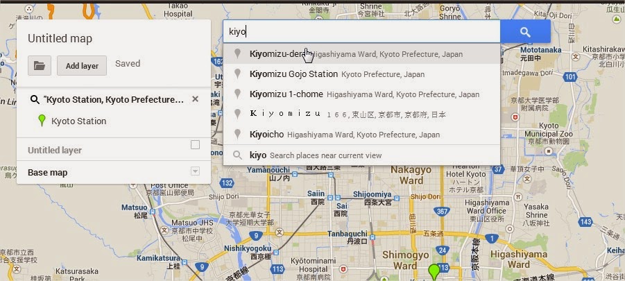This screenshot has width=625, height=281.
Task: Click the route 132 shield on map
Action: click(x=227, y=183)
